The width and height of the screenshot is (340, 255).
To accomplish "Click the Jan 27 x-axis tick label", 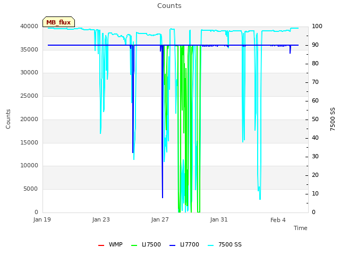I will pyautogui.click(x=160, y=219).
